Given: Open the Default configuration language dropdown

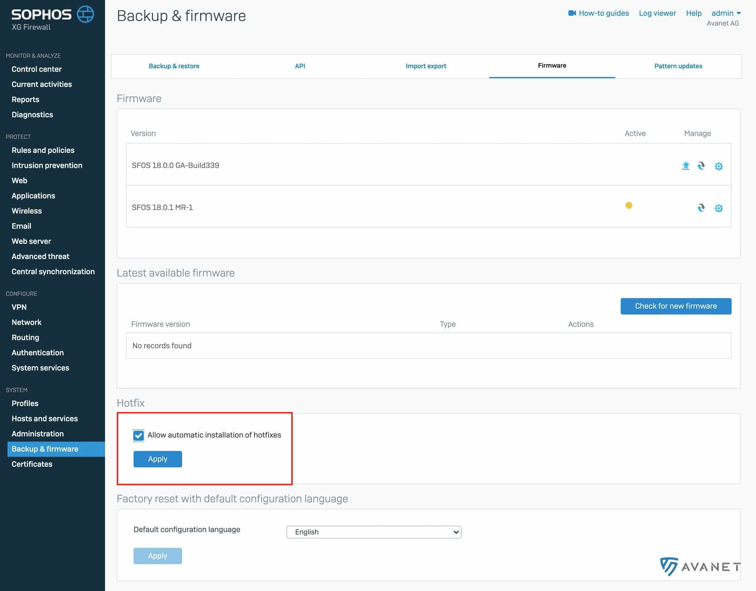Looking at the screenshot, I should pos(374,532).
